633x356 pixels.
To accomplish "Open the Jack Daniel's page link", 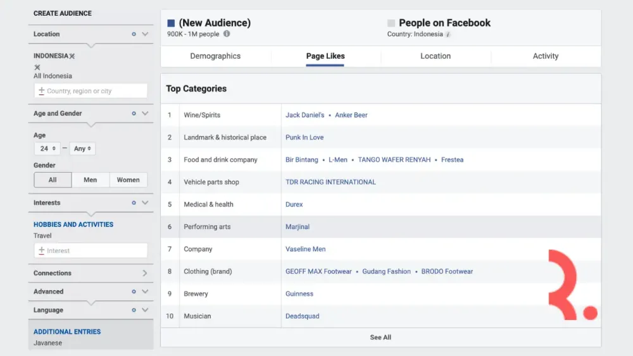I will (x=305, y=115).
